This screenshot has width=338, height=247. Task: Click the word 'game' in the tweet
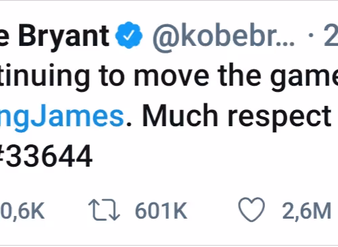click(x=304, y=78)
